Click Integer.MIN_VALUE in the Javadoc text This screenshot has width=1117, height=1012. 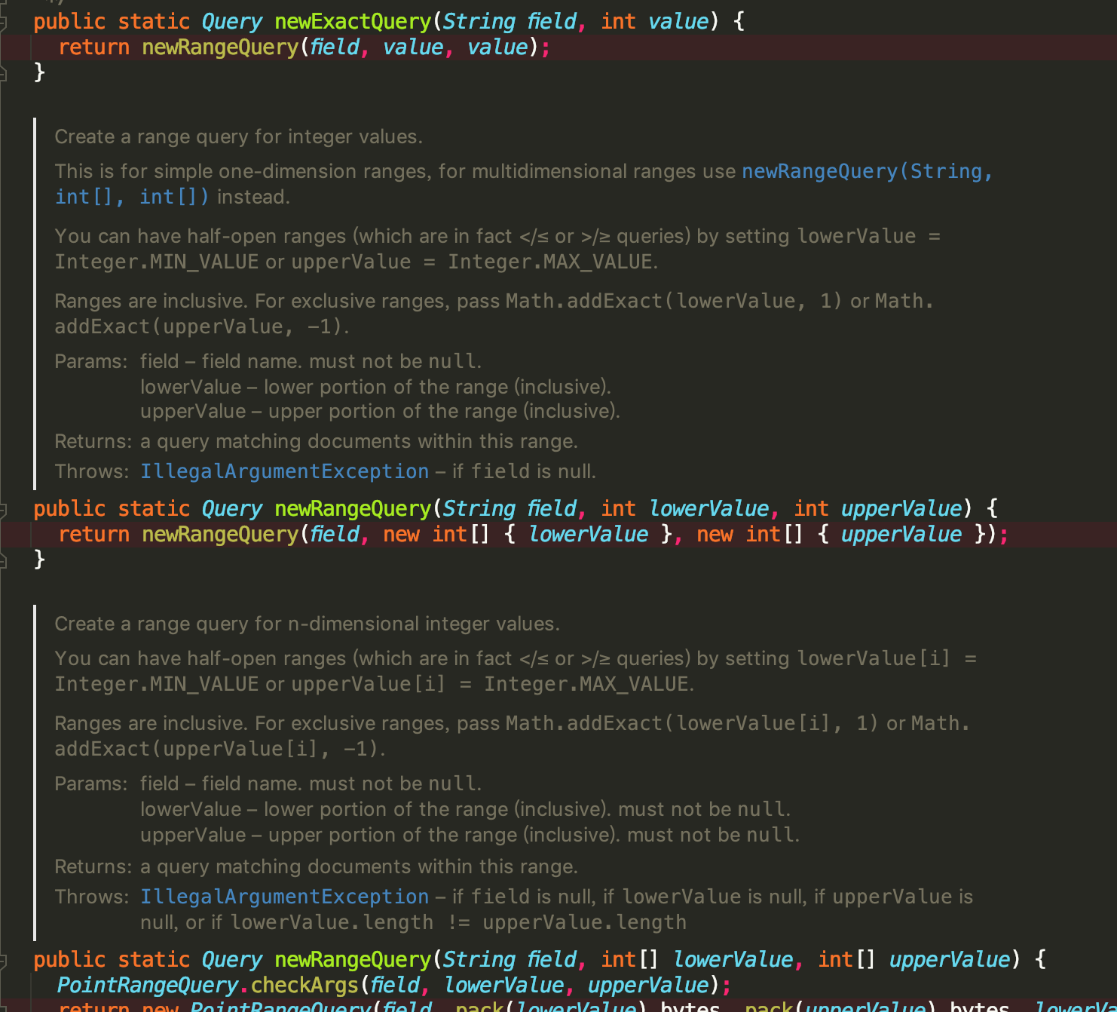[x=156, y=262]
